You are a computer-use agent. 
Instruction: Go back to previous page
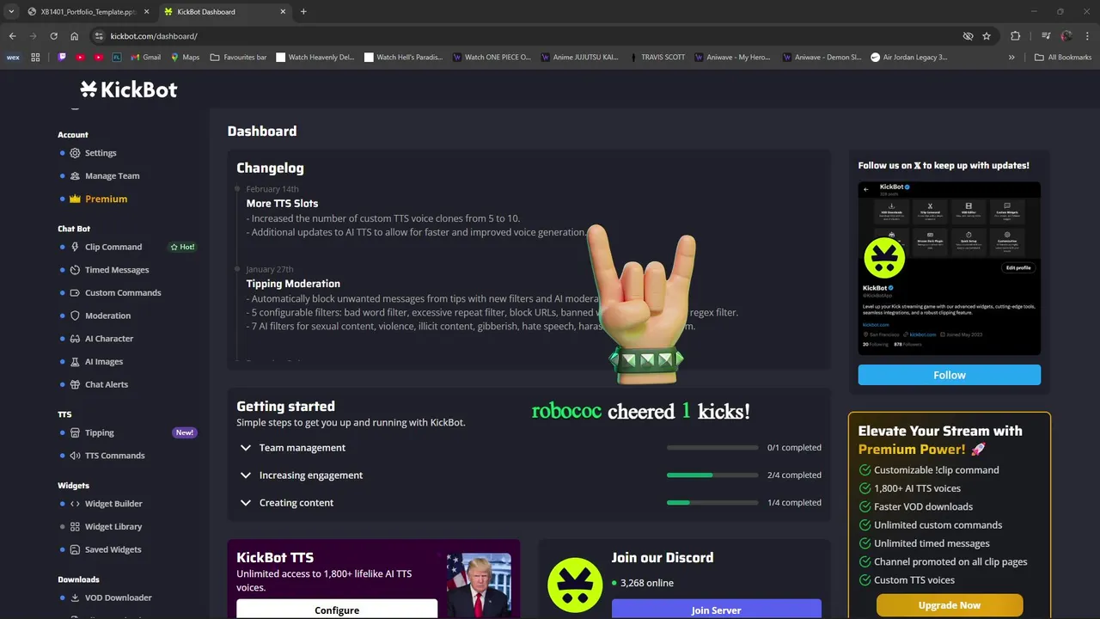tap(12, 36)
